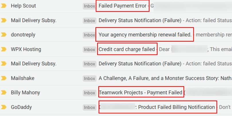The width and height of the screenshot is (232, 116).
Task: Toggle the GoDaddy email importance marker
Action: (x=4, y=107)
